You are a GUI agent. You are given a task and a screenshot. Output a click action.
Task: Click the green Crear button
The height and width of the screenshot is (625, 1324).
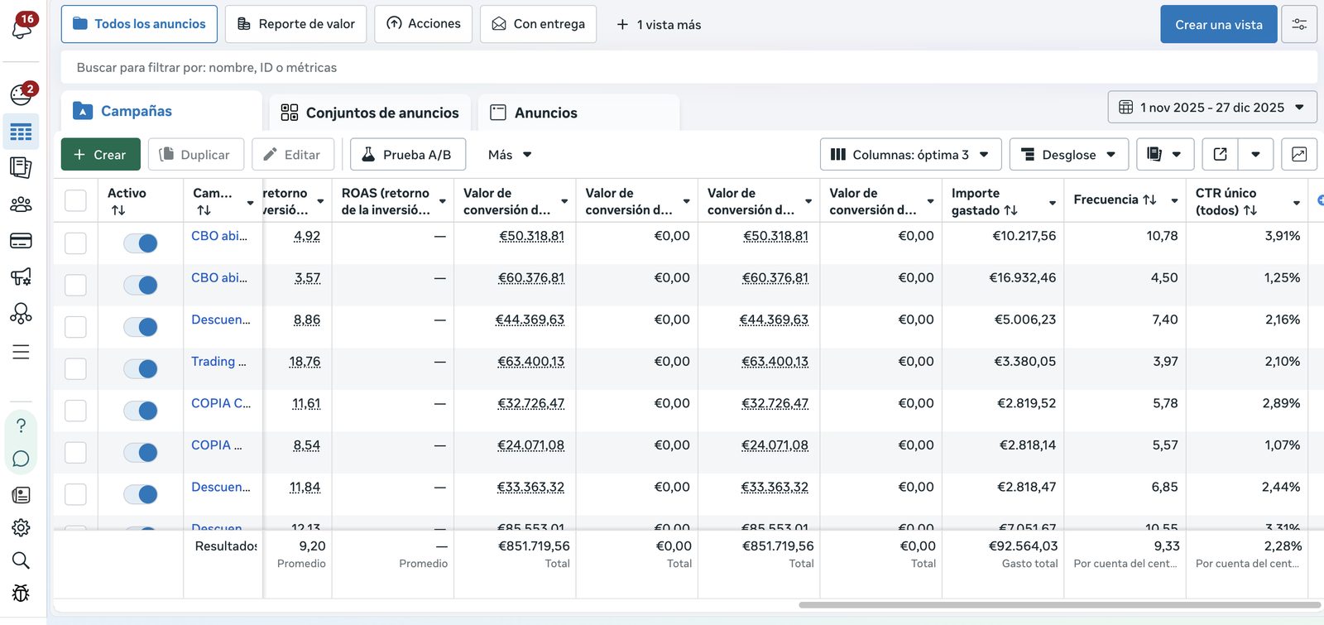[99, 155]
